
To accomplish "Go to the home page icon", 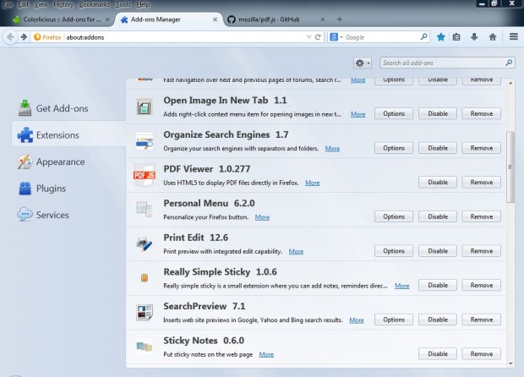I will [x=492, y=36].
